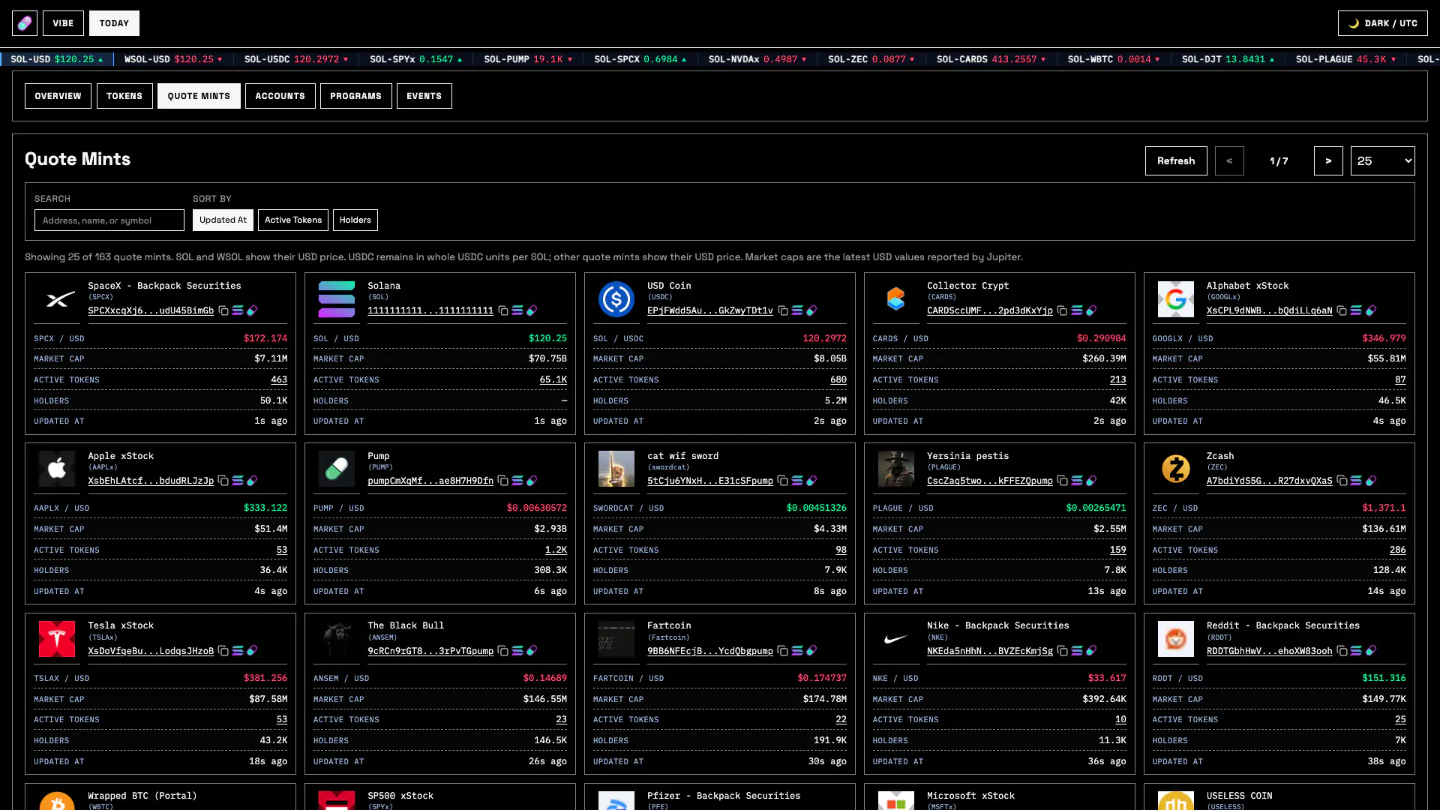The width and height of the screenshot is (1440, 810).
Task: Copy the Zcash ZEC mint address
Action: [x=1342, y=481]
